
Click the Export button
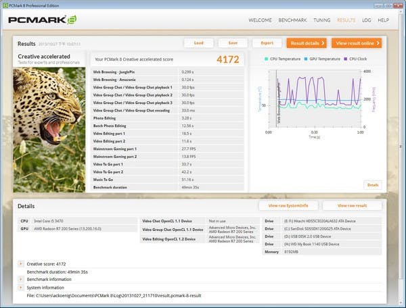pos(267,43)
